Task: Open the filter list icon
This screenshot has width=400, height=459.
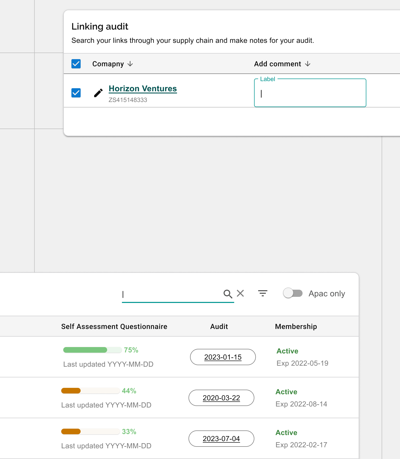Action: point(262,294)
